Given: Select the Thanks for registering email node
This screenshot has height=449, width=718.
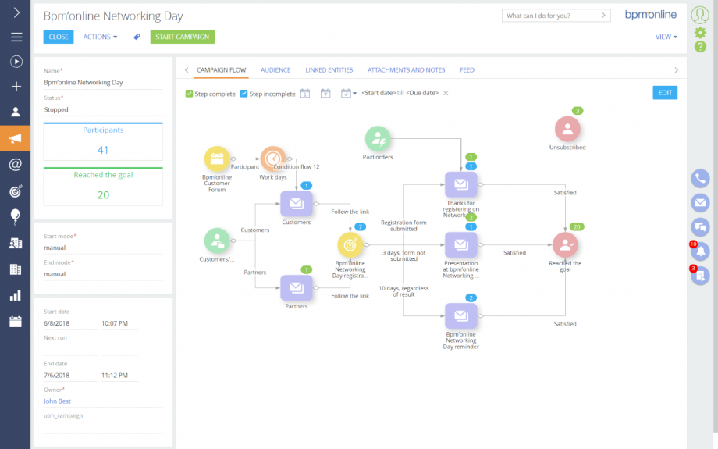Looking at the screenshot, I should coord(461,184).
